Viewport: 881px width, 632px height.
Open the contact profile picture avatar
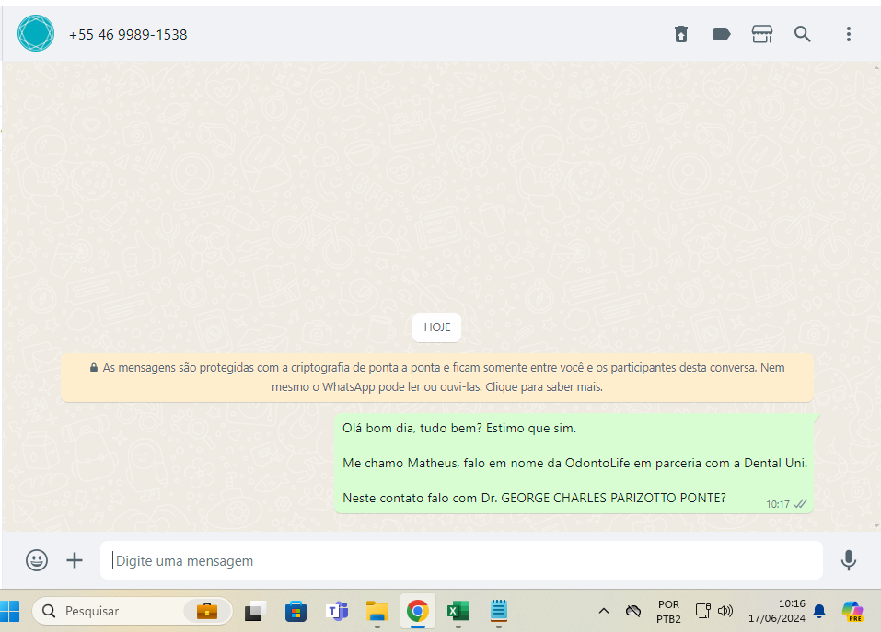click(x=36, y=34)
